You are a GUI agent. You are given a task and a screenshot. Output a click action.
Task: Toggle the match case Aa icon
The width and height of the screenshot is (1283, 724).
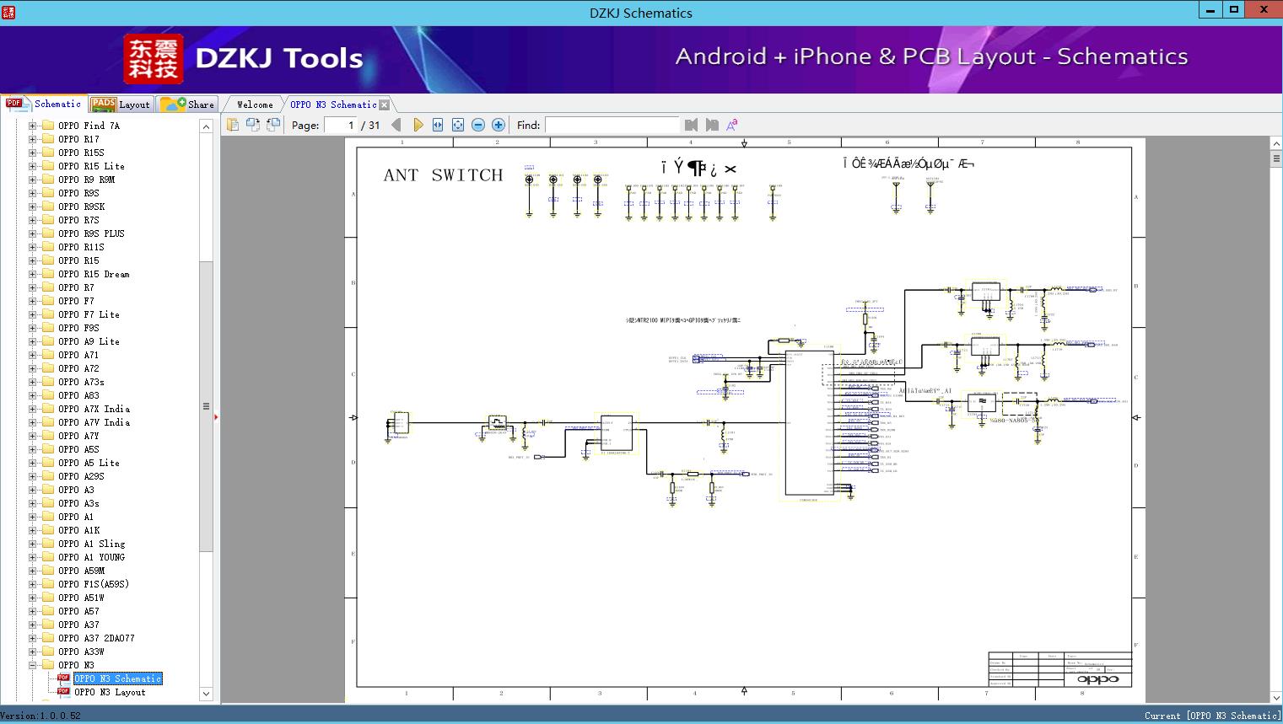coord(732,125)
